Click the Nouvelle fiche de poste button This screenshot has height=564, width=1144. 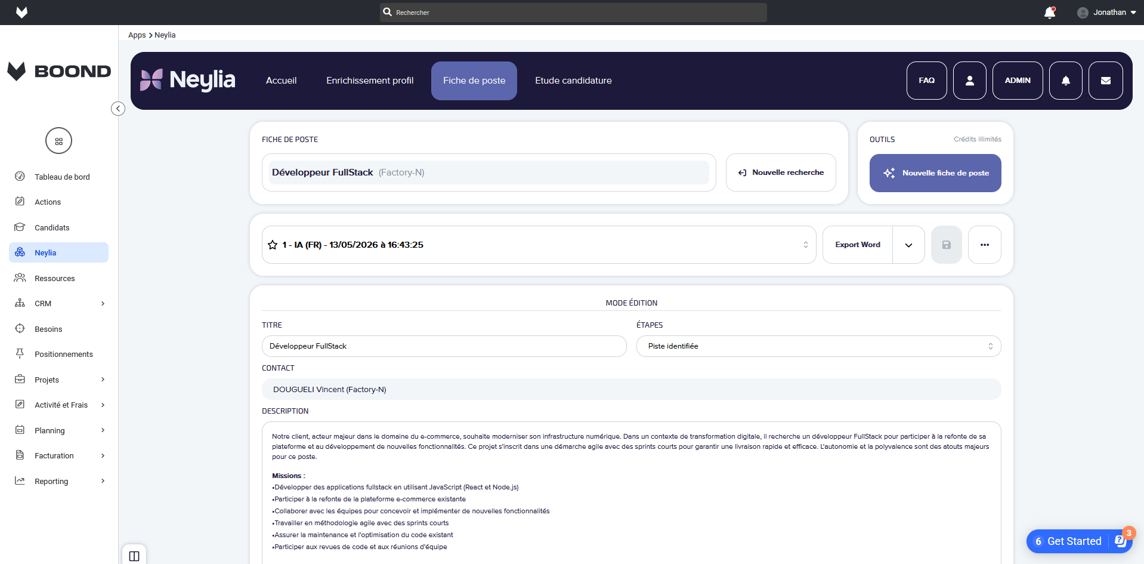pos(935,173)
